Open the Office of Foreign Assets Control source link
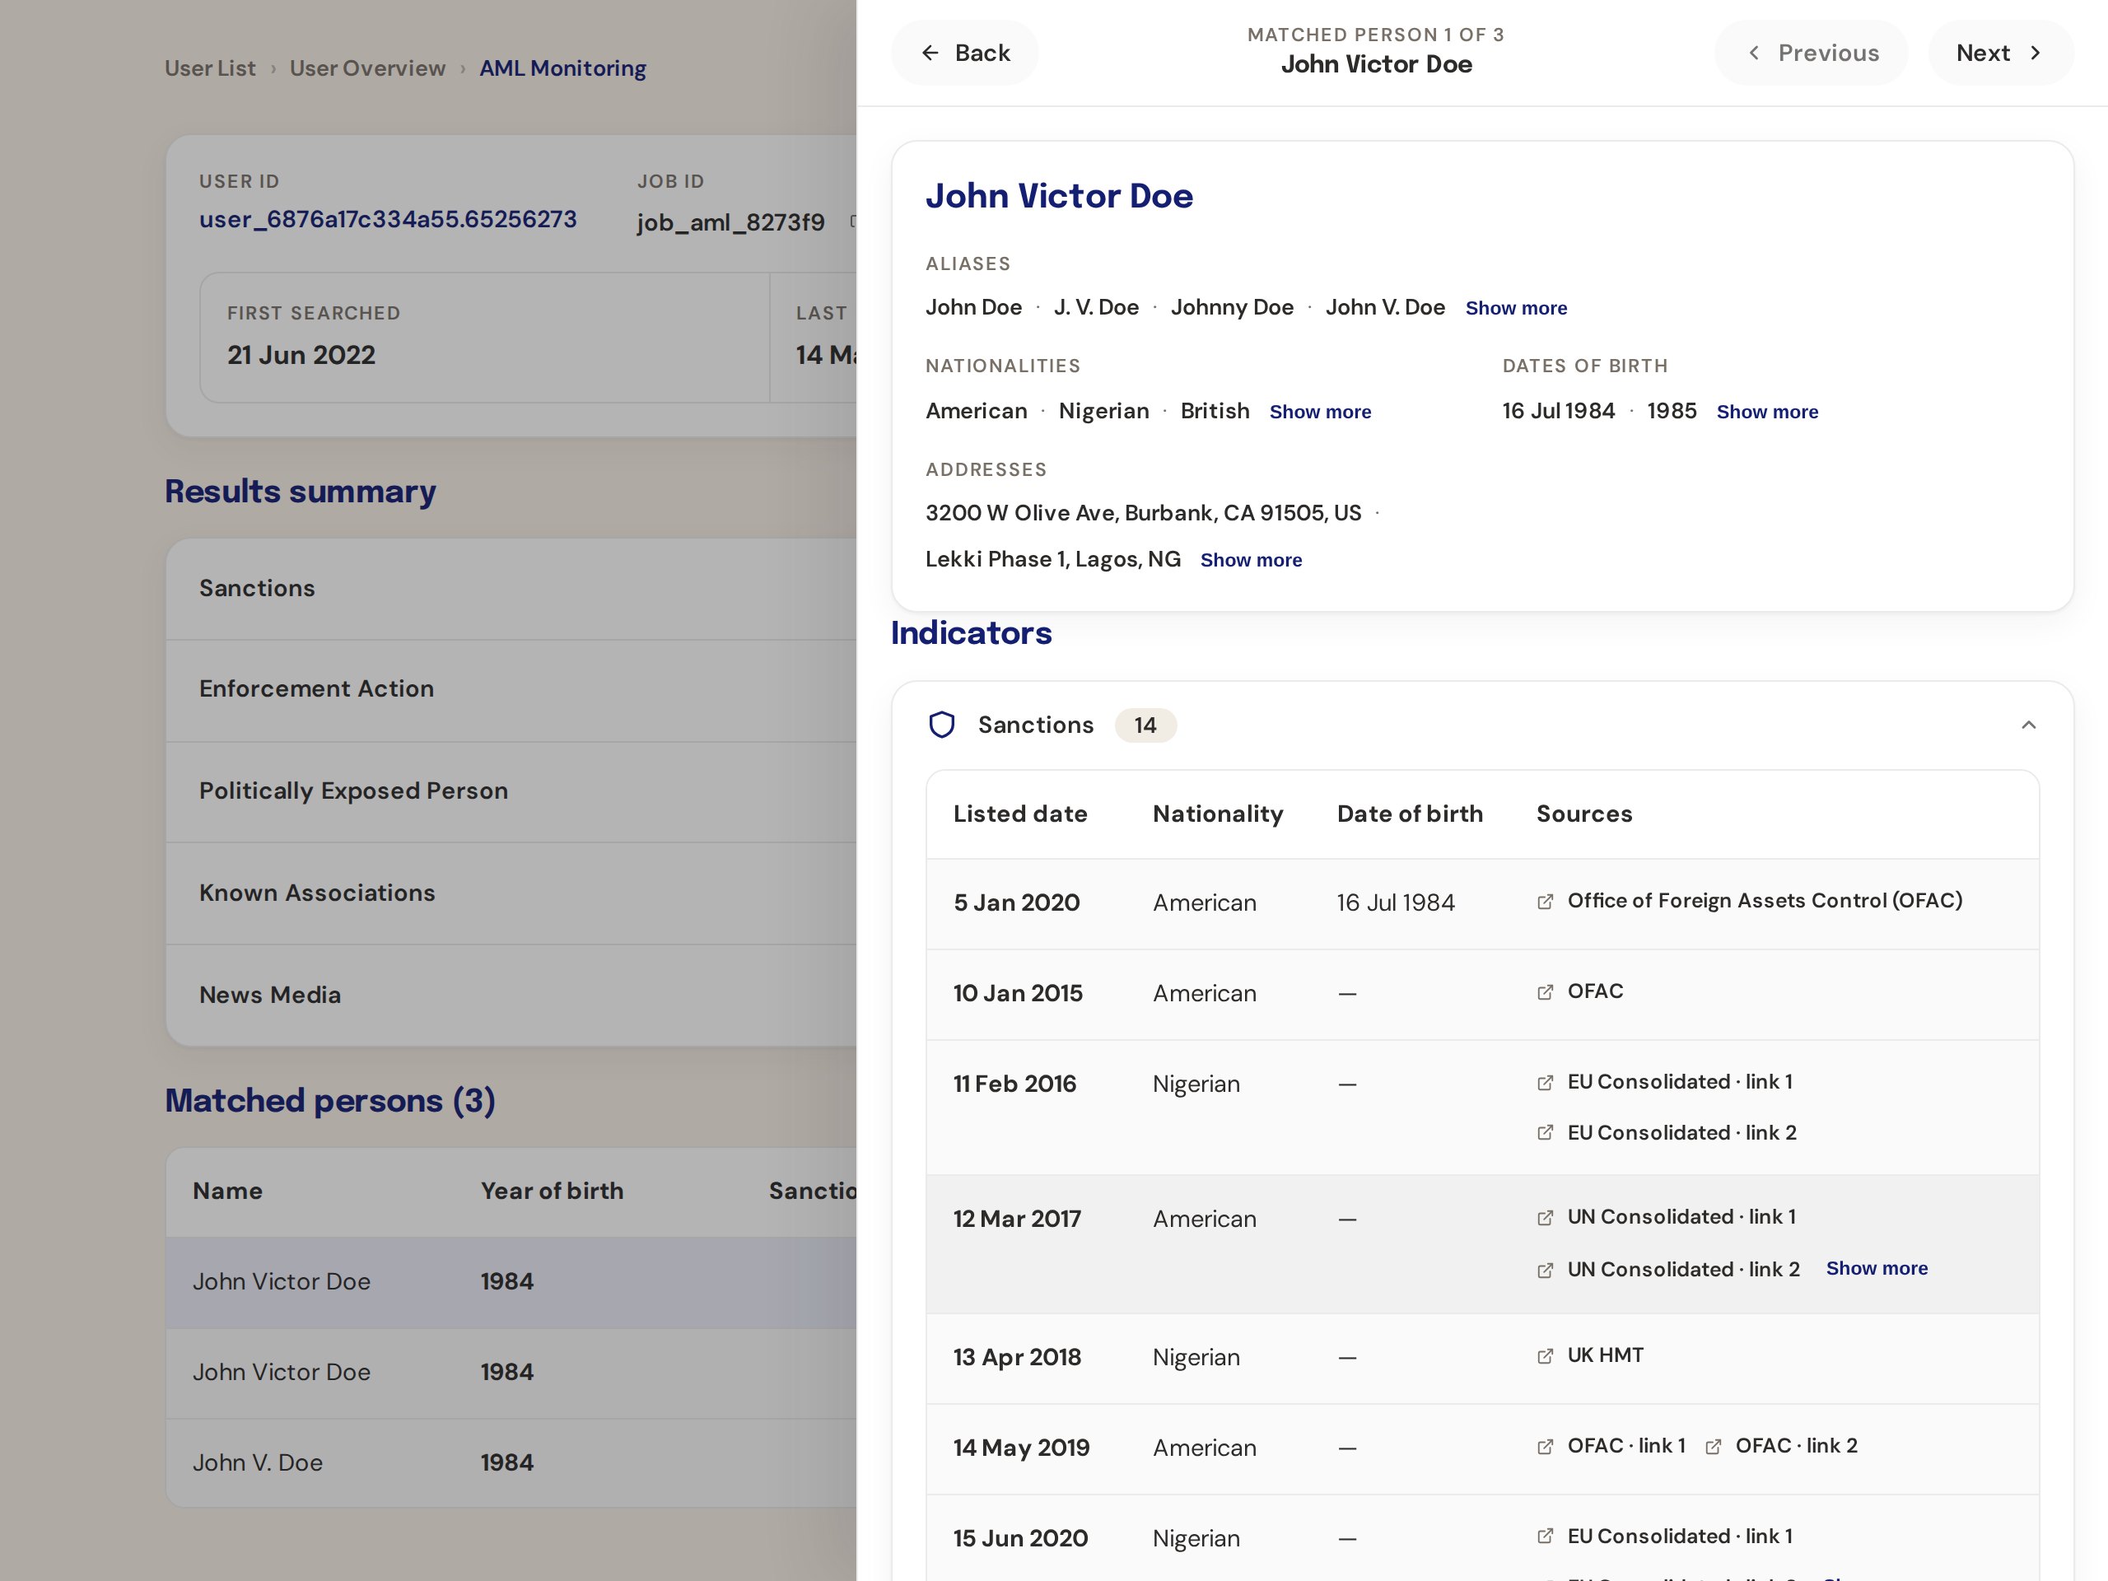The image size is (2108, 1581). click(1764, 901)
